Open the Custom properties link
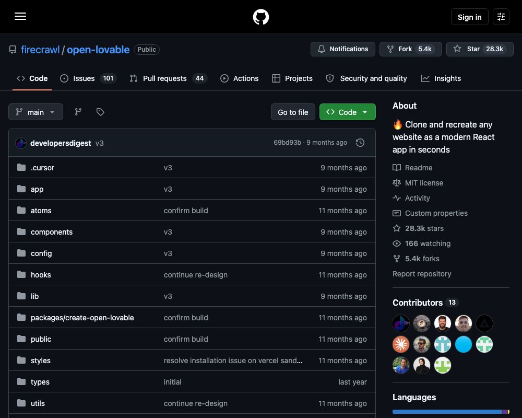522x418 pixels. 430,213
